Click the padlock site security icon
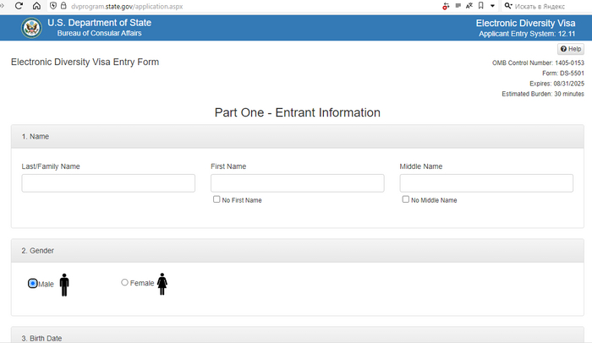This screenshot has height=343, width=592. click(64, 6)
